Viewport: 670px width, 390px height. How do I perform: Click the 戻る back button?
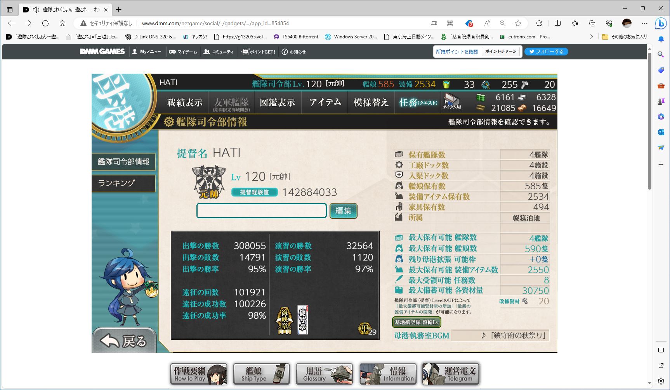[124, 340]
